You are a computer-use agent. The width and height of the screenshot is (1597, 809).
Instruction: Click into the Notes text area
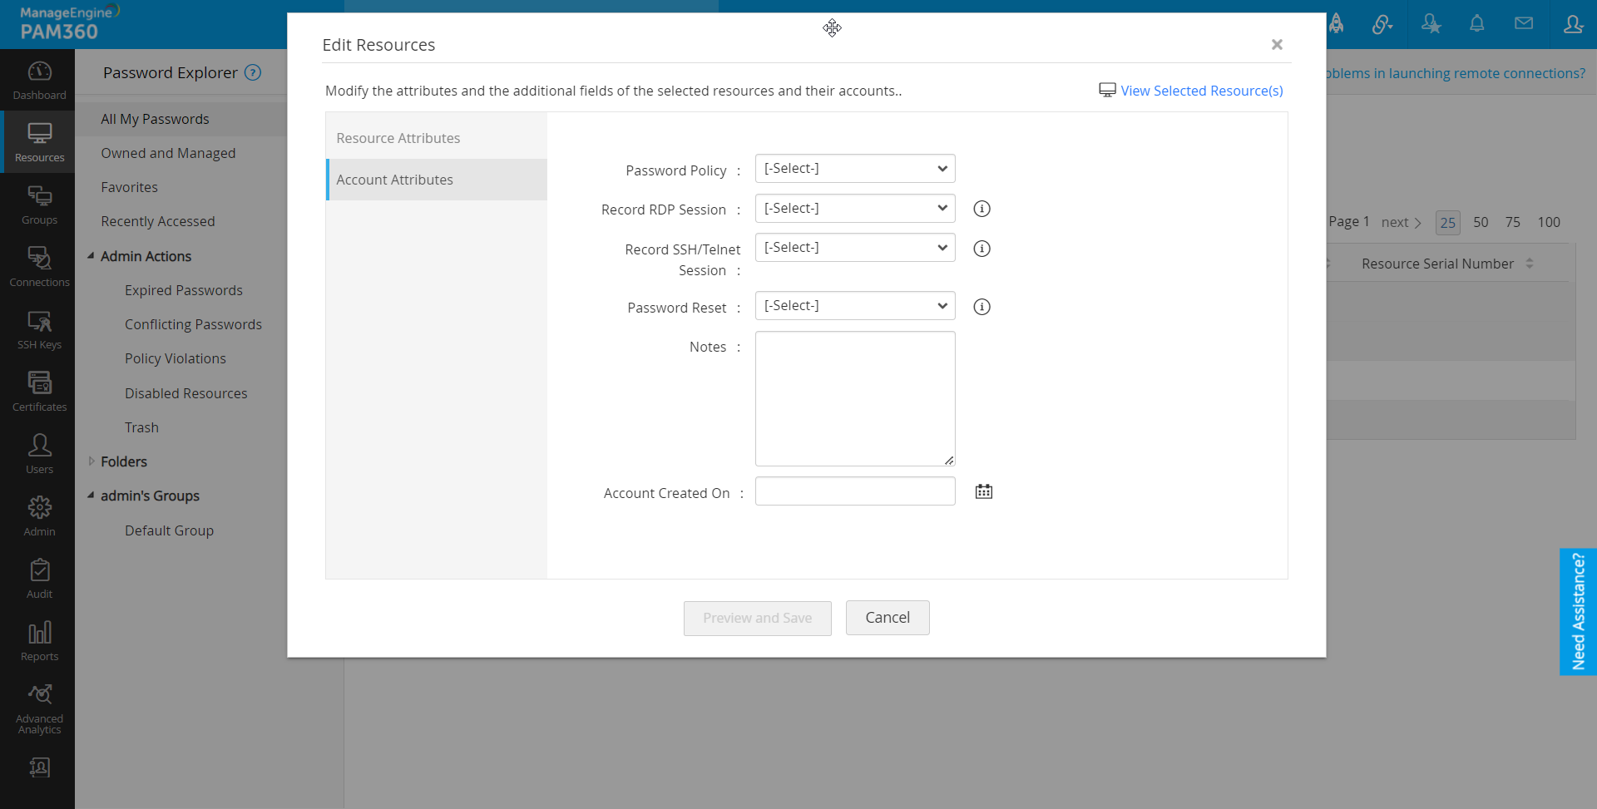pyautogui.click(x=855, y=398)
